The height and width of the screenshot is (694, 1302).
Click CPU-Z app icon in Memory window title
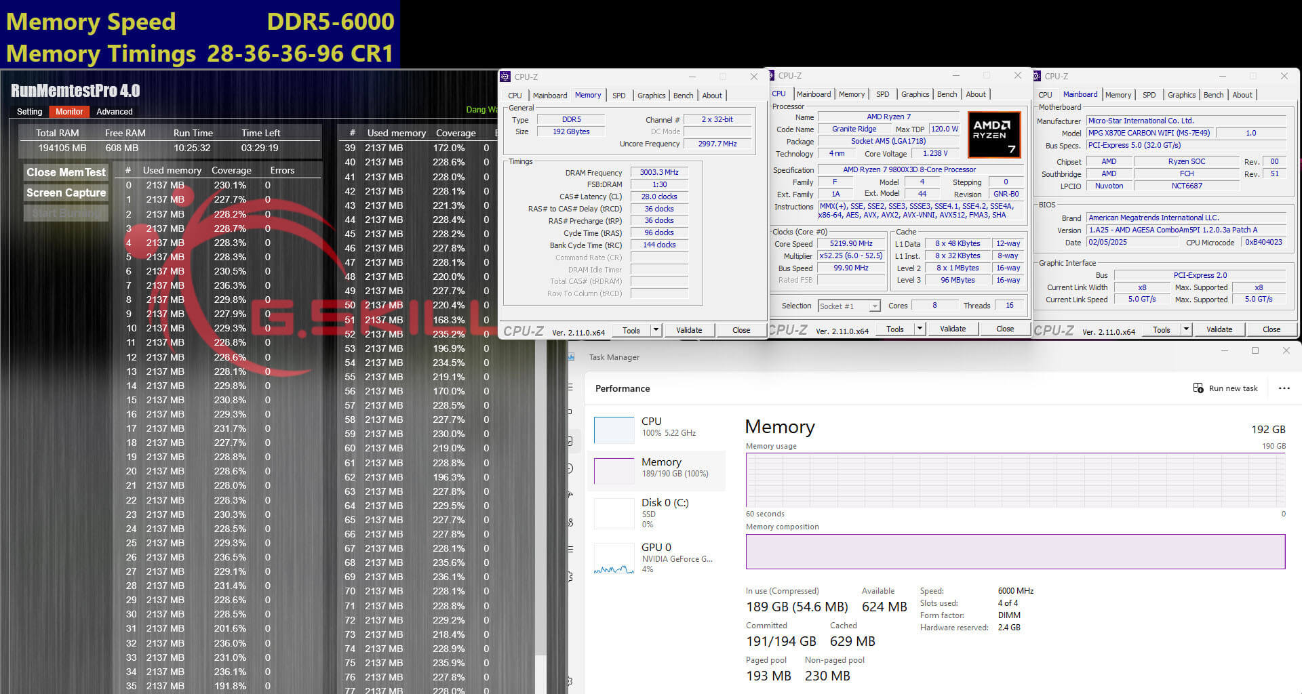point(505,77)
